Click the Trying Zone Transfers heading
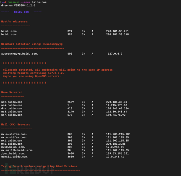Viewport: 181px width, 176px height. coord(40,166)
